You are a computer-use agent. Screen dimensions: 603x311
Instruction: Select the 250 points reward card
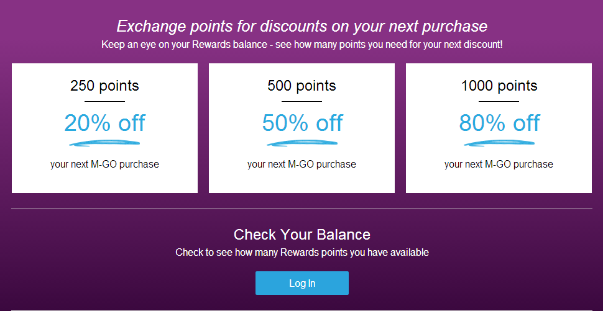[x=104, y=128]
